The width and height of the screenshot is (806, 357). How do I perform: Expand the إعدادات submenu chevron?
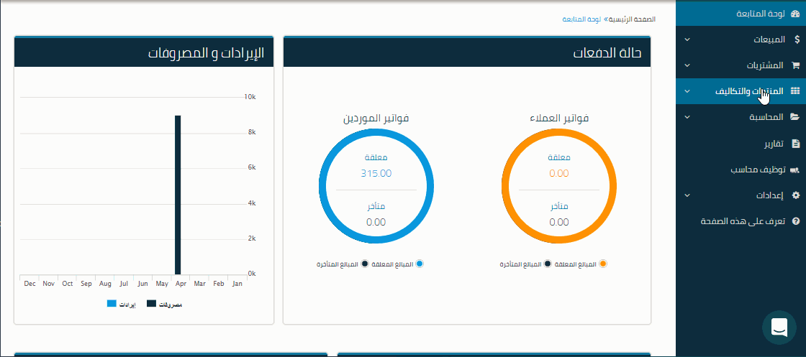(x=687, y=195)
